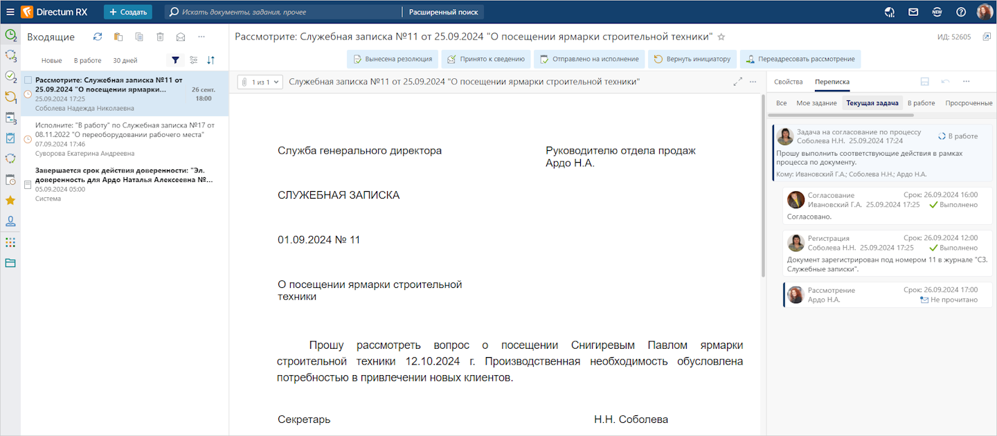The height and width of the screenshot is (436, 997).
Task: Open the sort order menu in inbox
Action: tap(211, 60)
